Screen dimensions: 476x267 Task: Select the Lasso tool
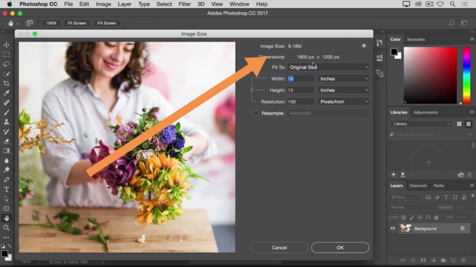pos(7,64)
